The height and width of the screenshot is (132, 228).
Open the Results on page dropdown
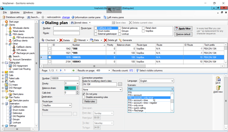click(x=109, y=71)
